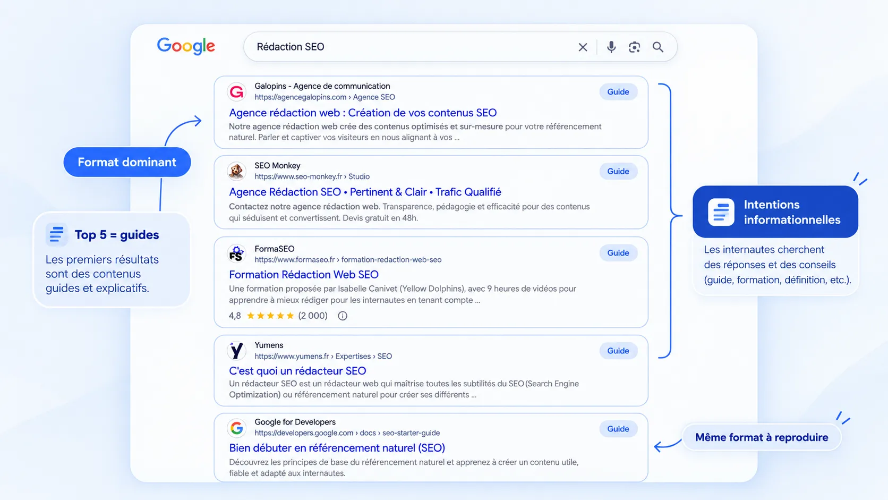Click the Guide badge on the Galopins result
888x500 pixels.
point(618,92)
